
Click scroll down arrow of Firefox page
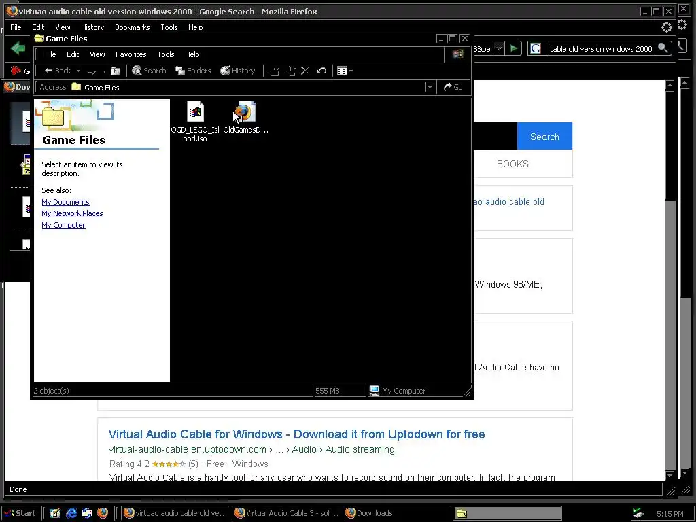(x=669, y=475)
